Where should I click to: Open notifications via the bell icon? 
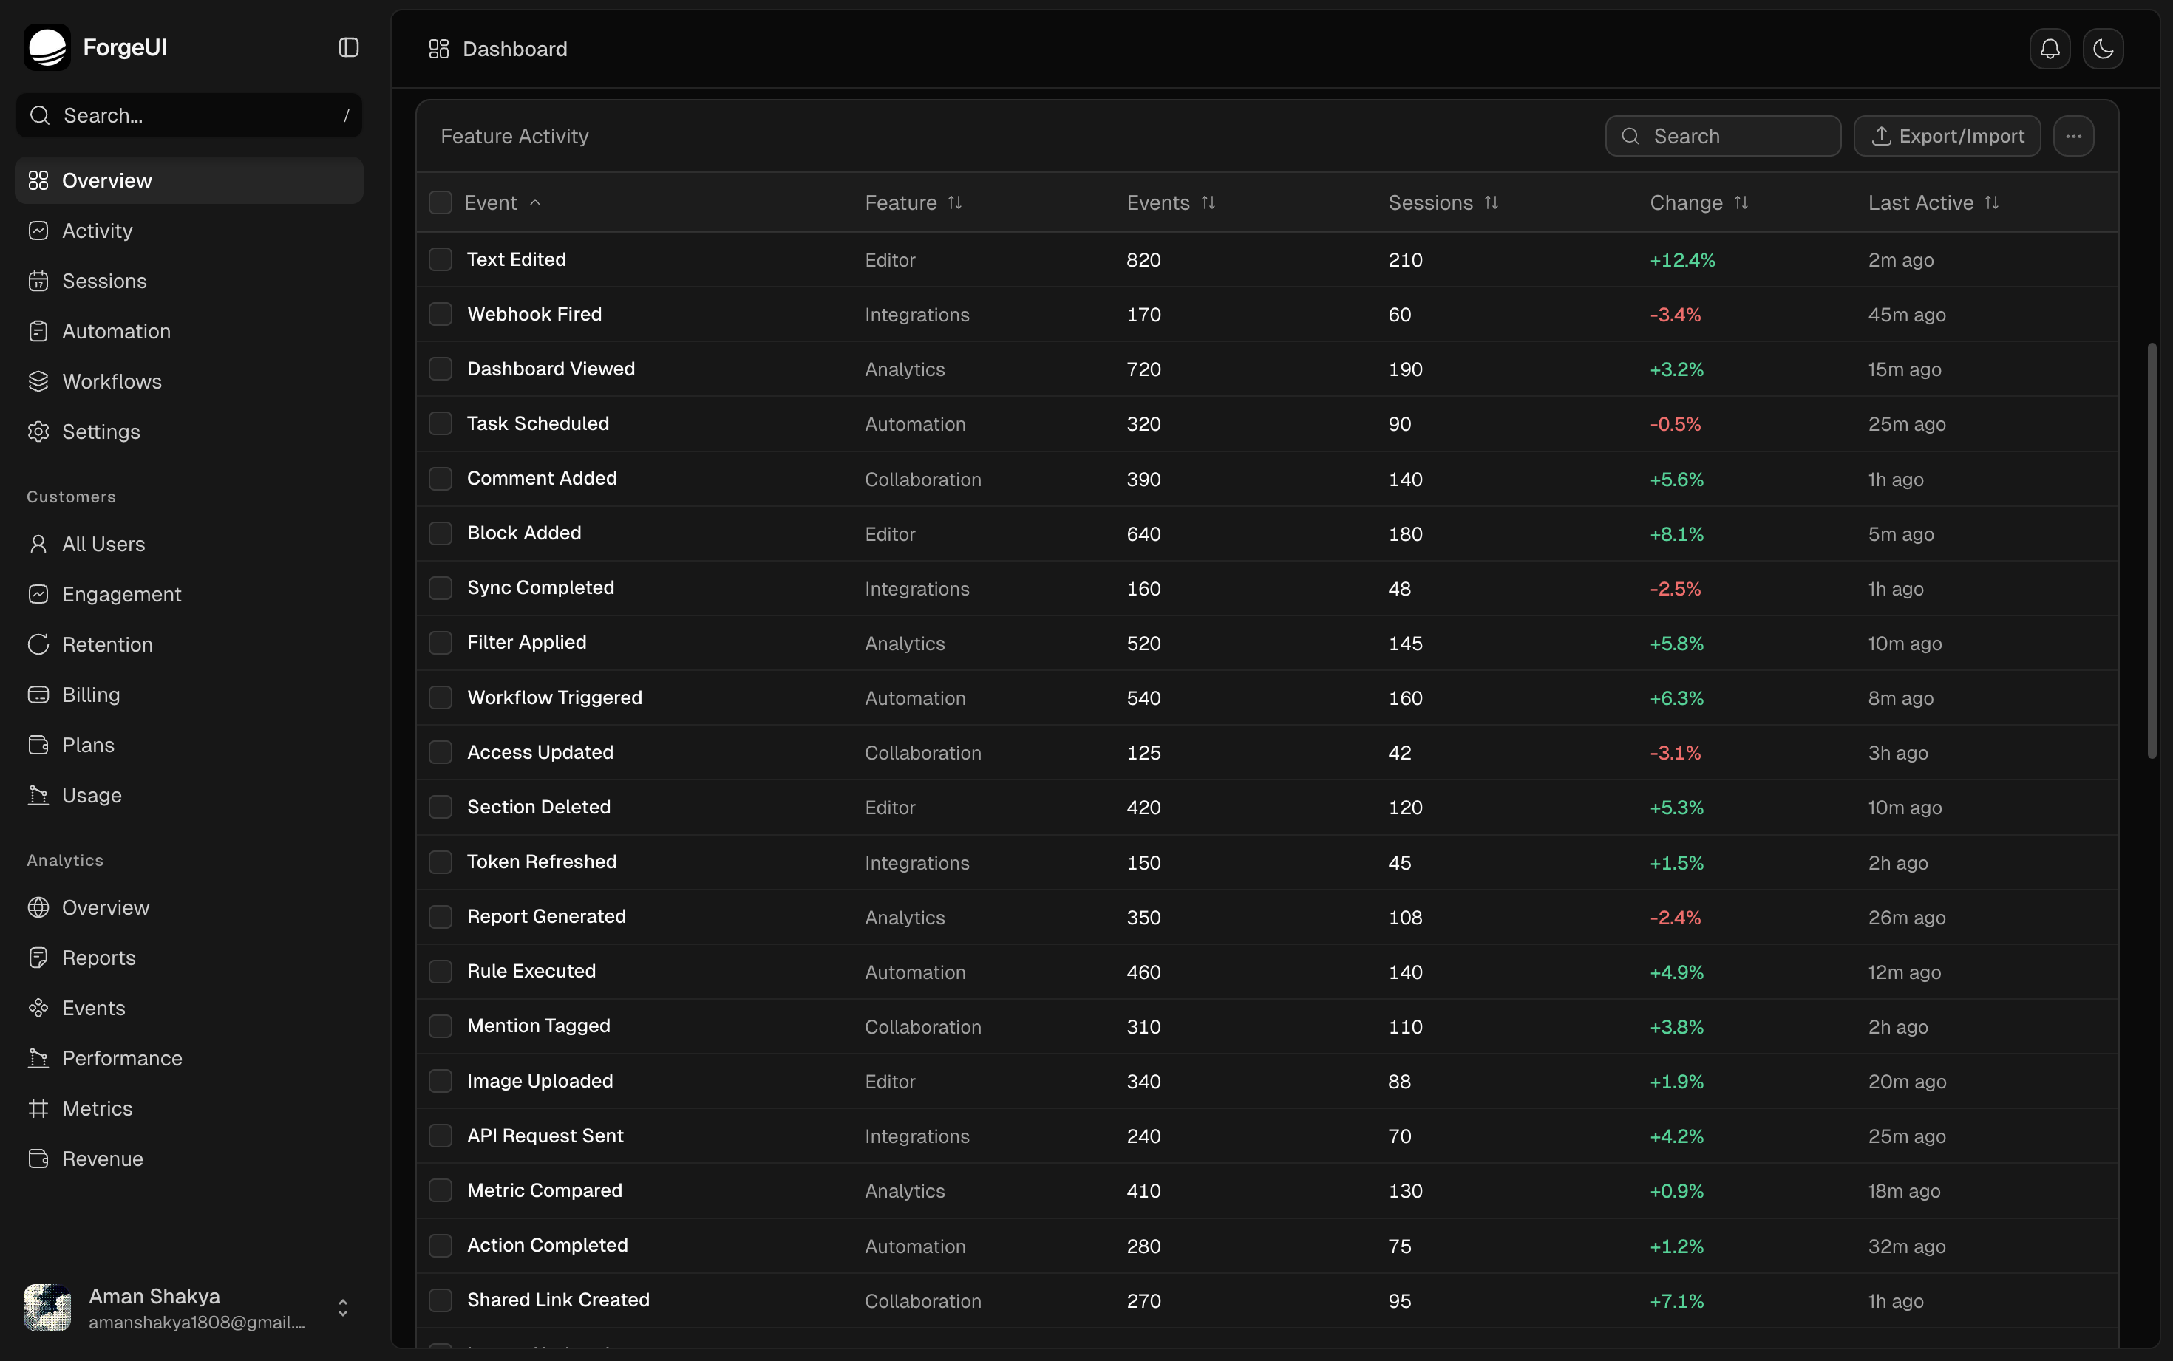[2049, 49]
